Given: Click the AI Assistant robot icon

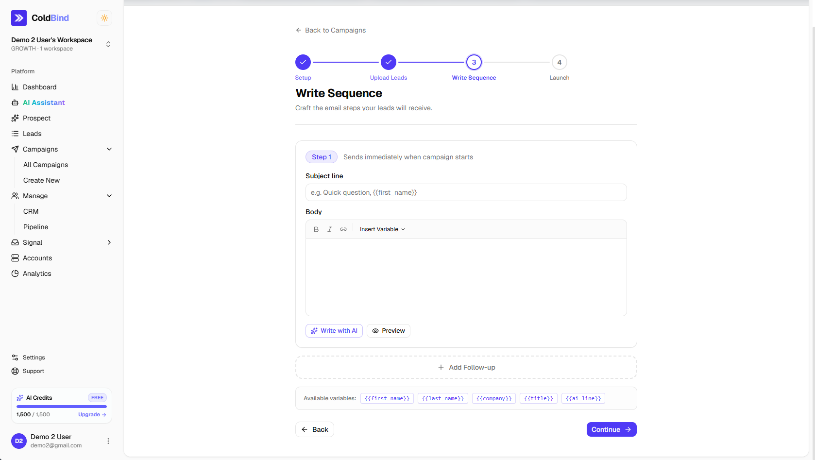Looking at the screenshot, I should tap(15, 102).
